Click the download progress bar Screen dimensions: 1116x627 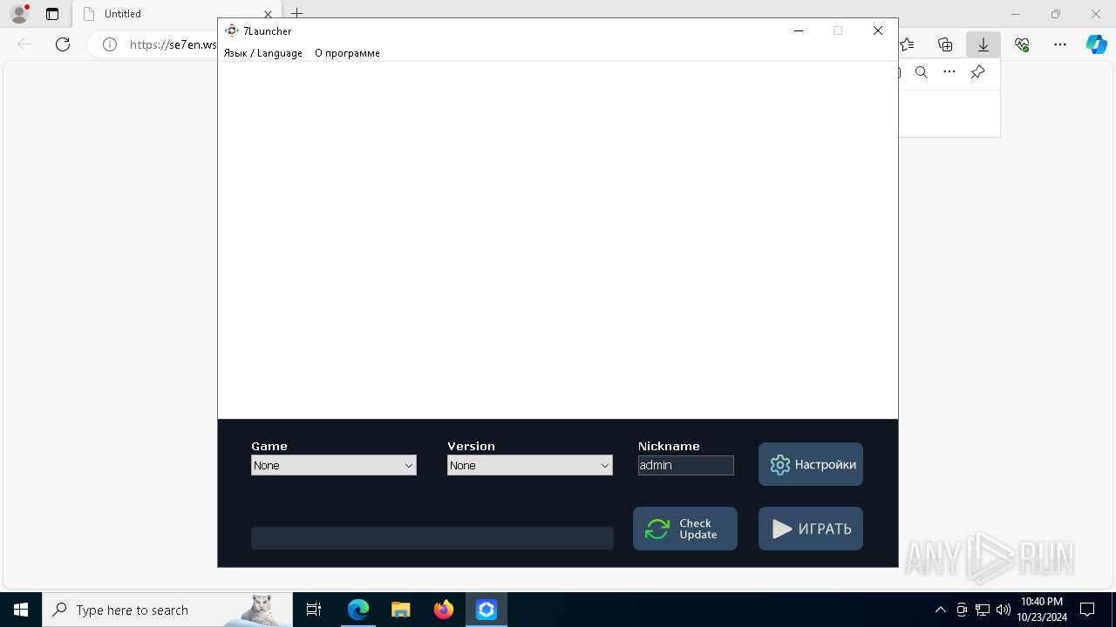pos(432,538)
